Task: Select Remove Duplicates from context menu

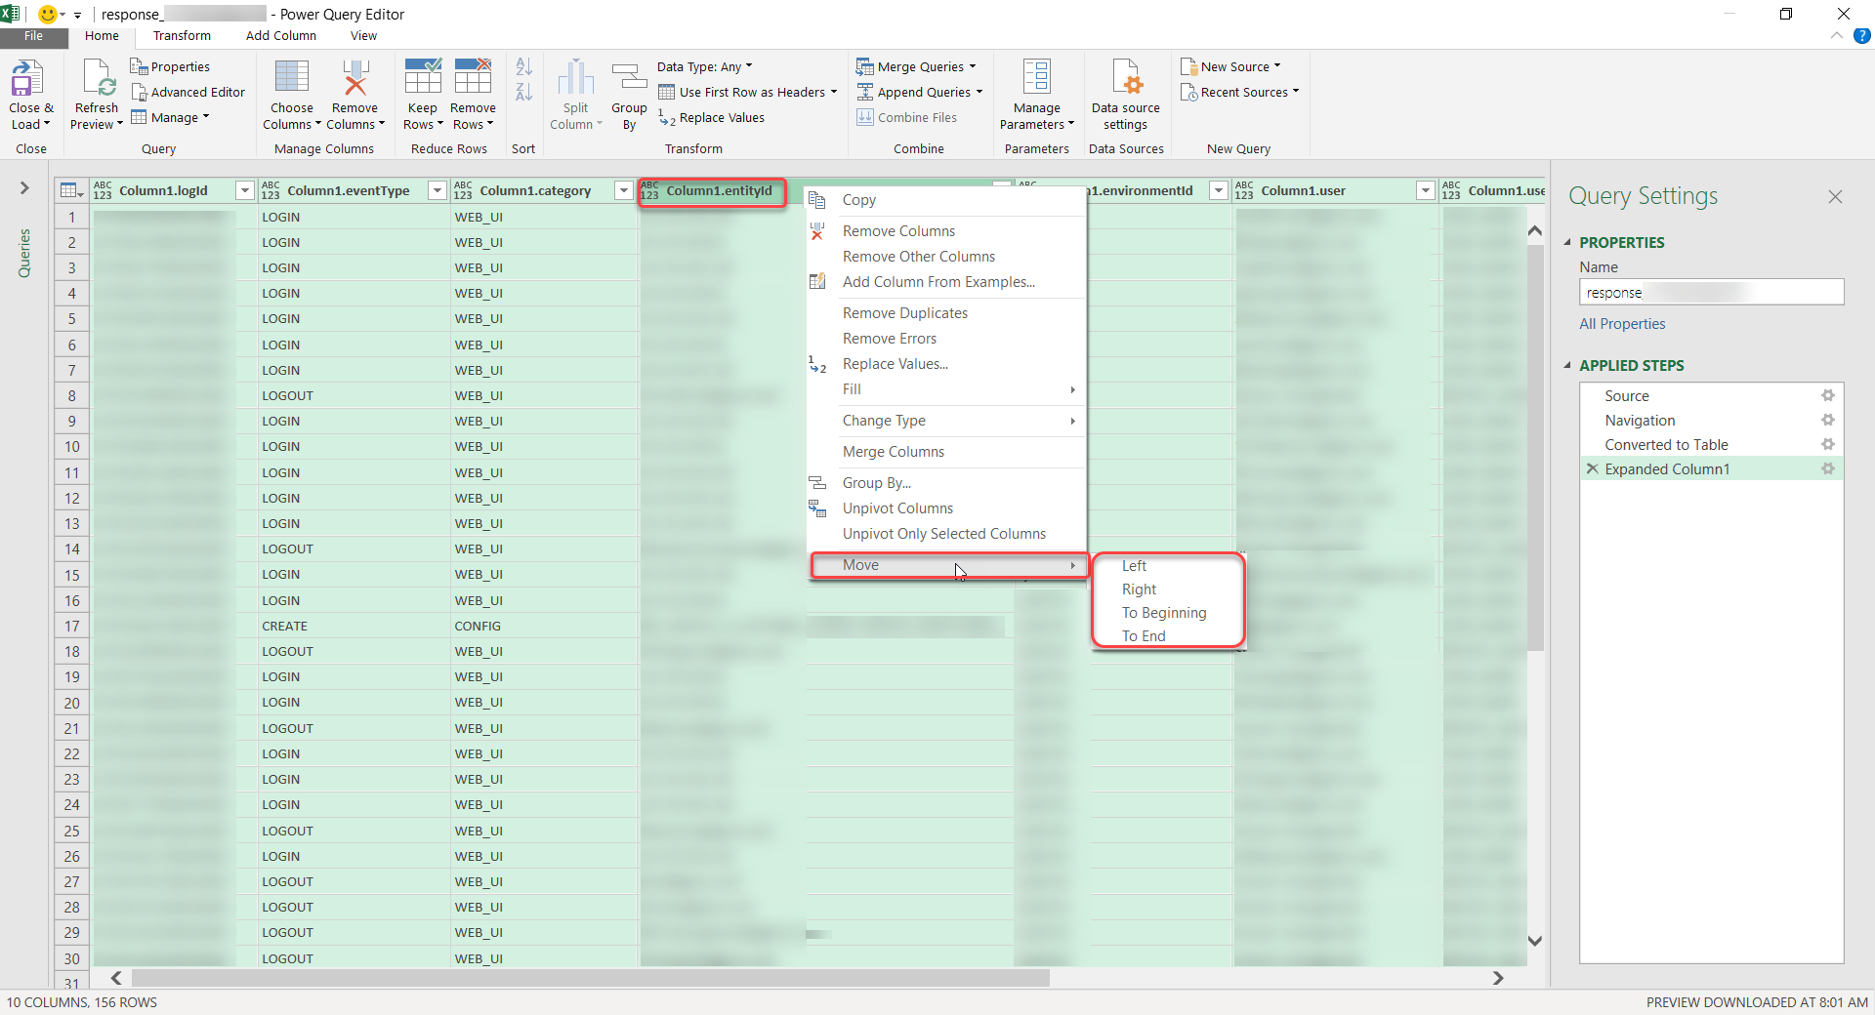Action: pos(904,312)
